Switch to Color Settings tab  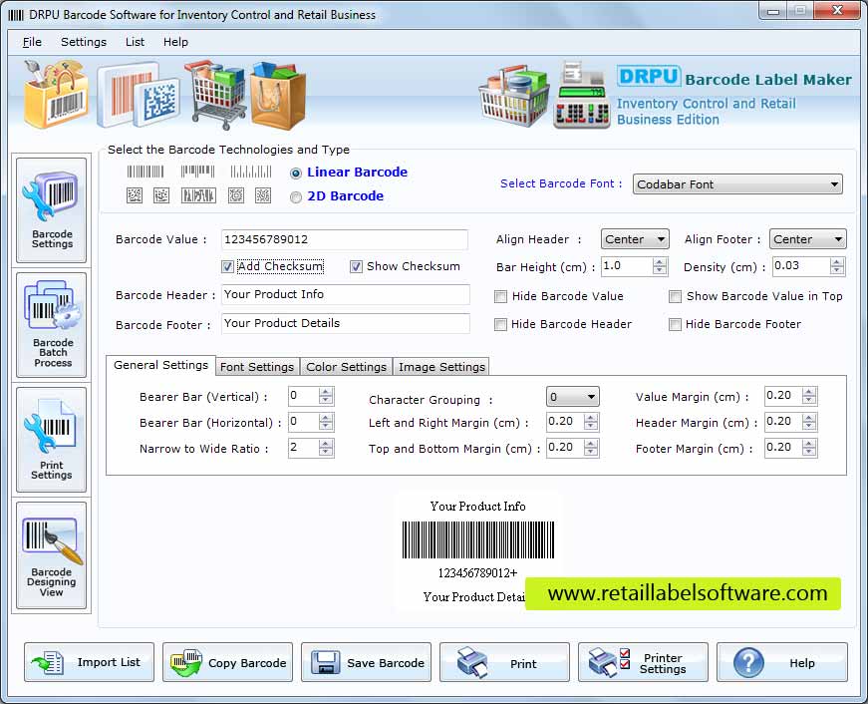[346, 367]
